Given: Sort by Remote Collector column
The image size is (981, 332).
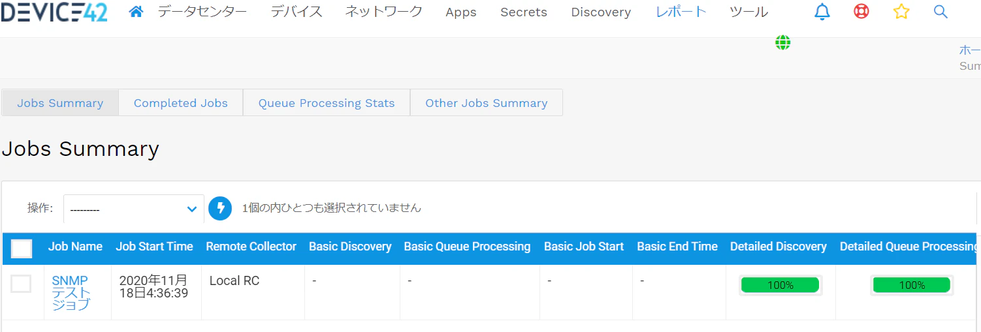Looking at the screenshot, I should pos(251,247).
